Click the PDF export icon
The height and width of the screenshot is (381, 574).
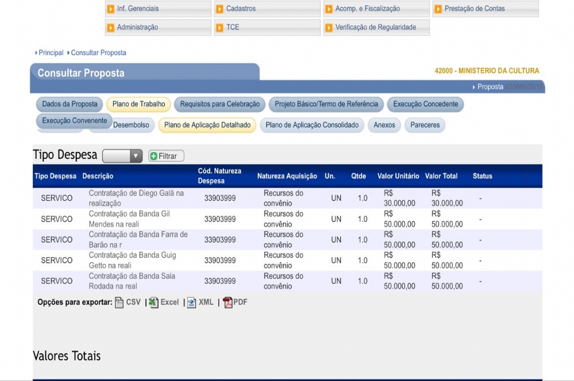click(x=228, y=302)
